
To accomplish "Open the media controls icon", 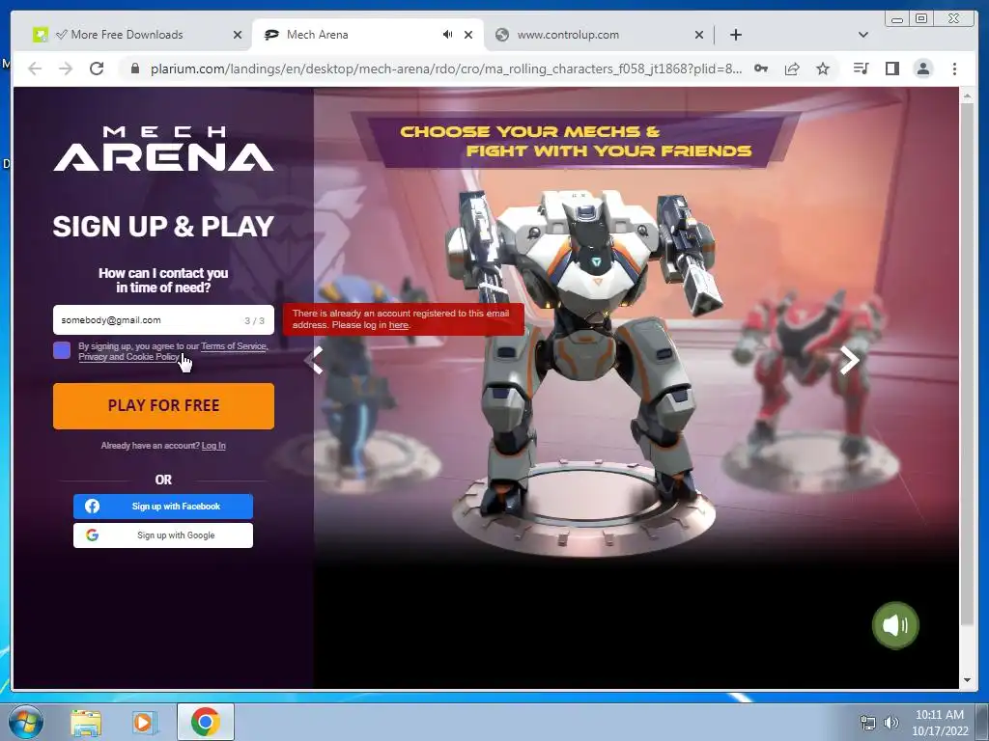I will 861,69.
